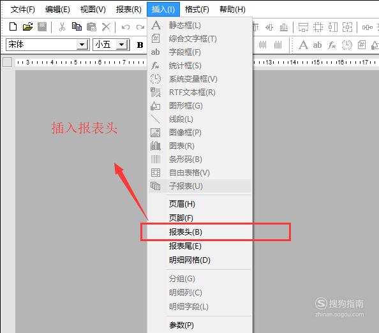
Task: Choose 自由表格(V) menu entry
Action: (200, 173)
